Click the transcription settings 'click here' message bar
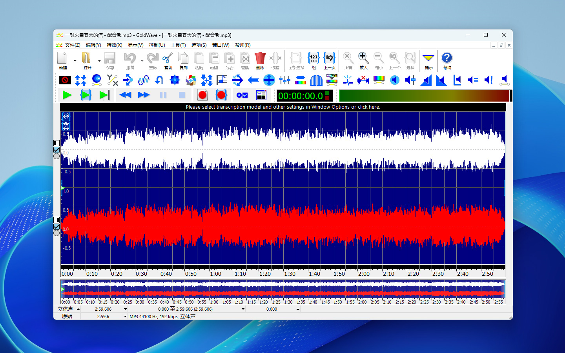The image size is (565, 353). (x=283, y=107)
